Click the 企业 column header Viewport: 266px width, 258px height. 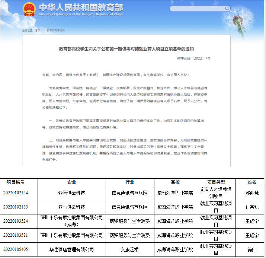[71, 182]
